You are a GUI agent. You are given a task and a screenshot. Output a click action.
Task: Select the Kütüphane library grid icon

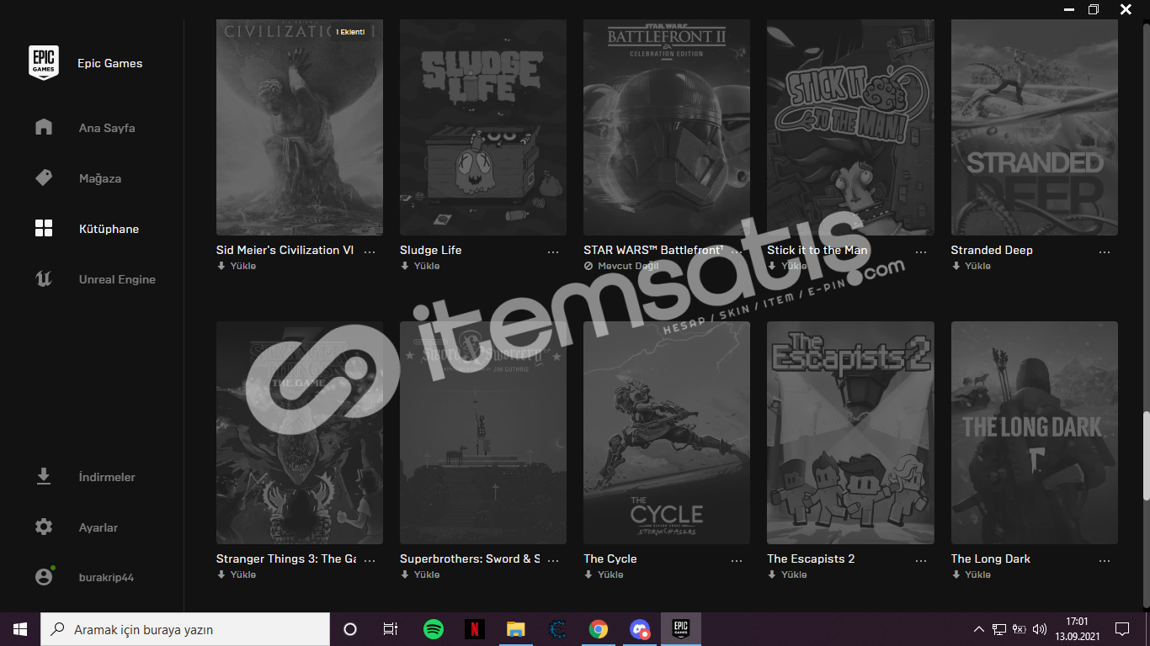pos(44,228)
